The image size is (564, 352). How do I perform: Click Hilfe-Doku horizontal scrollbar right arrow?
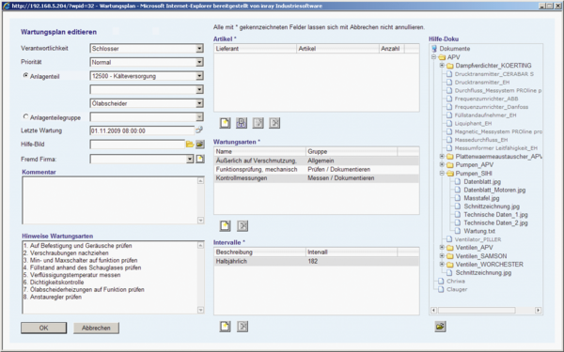tap(538, 310)
